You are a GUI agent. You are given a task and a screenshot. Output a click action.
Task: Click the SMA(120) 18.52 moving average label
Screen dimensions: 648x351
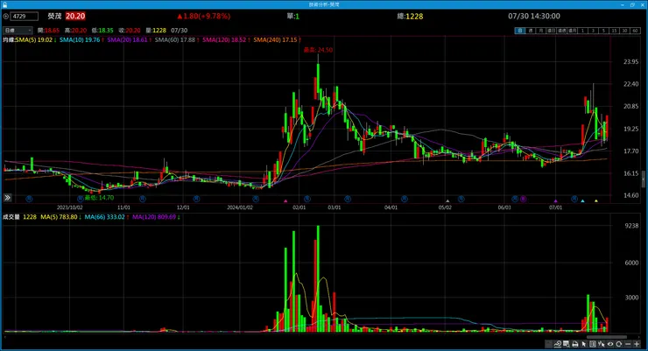pos(224,39)
